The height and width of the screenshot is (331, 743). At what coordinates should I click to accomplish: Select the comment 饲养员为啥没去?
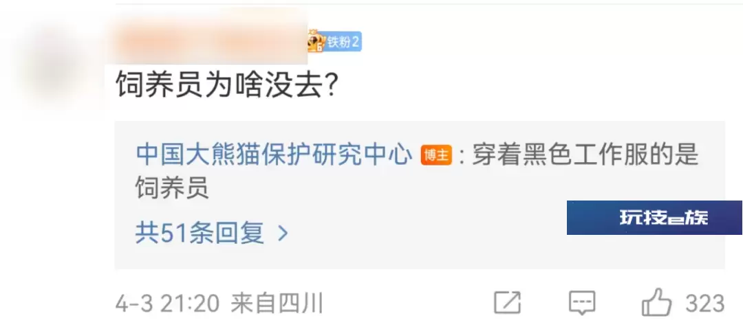226,87
